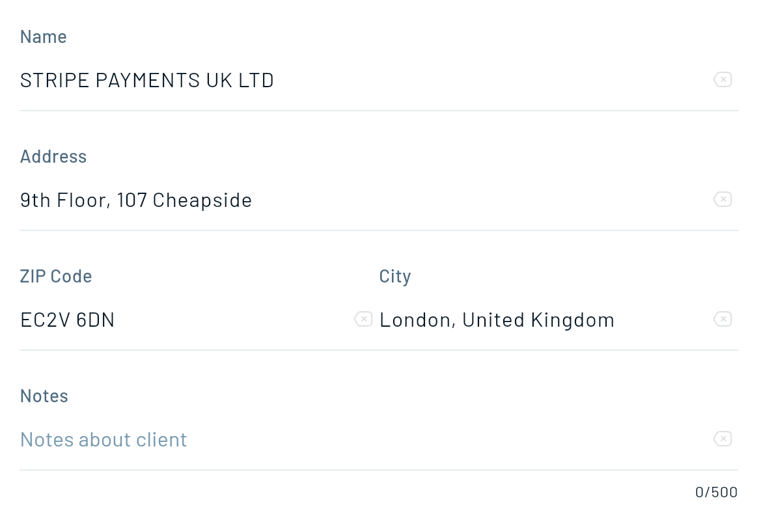The height and width of the screenshot is (522, 759).
Task: Click the Notes label
Action: (44, 396)
